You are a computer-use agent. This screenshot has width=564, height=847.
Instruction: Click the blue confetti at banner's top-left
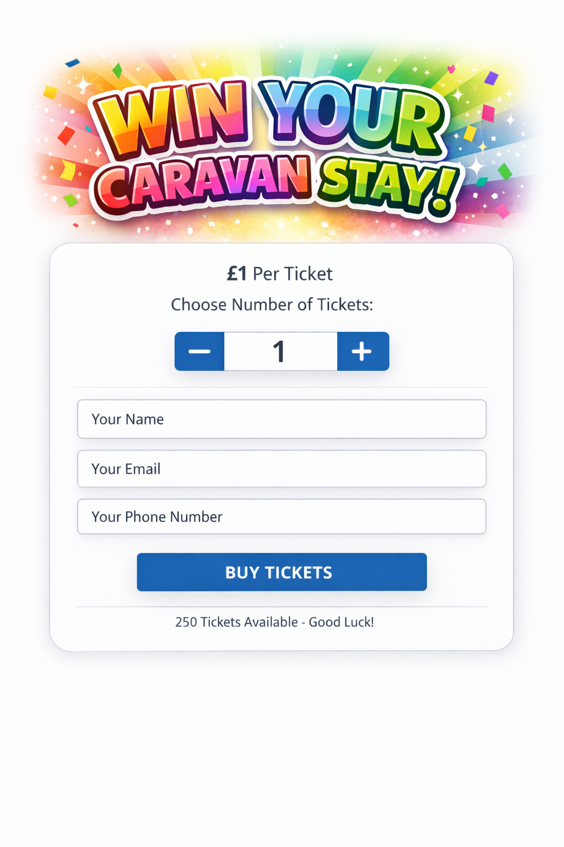pos(72,63)
